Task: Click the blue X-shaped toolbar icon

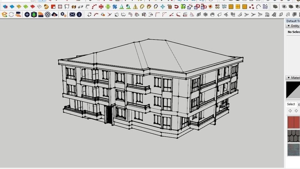Action: tap(114, 7)
